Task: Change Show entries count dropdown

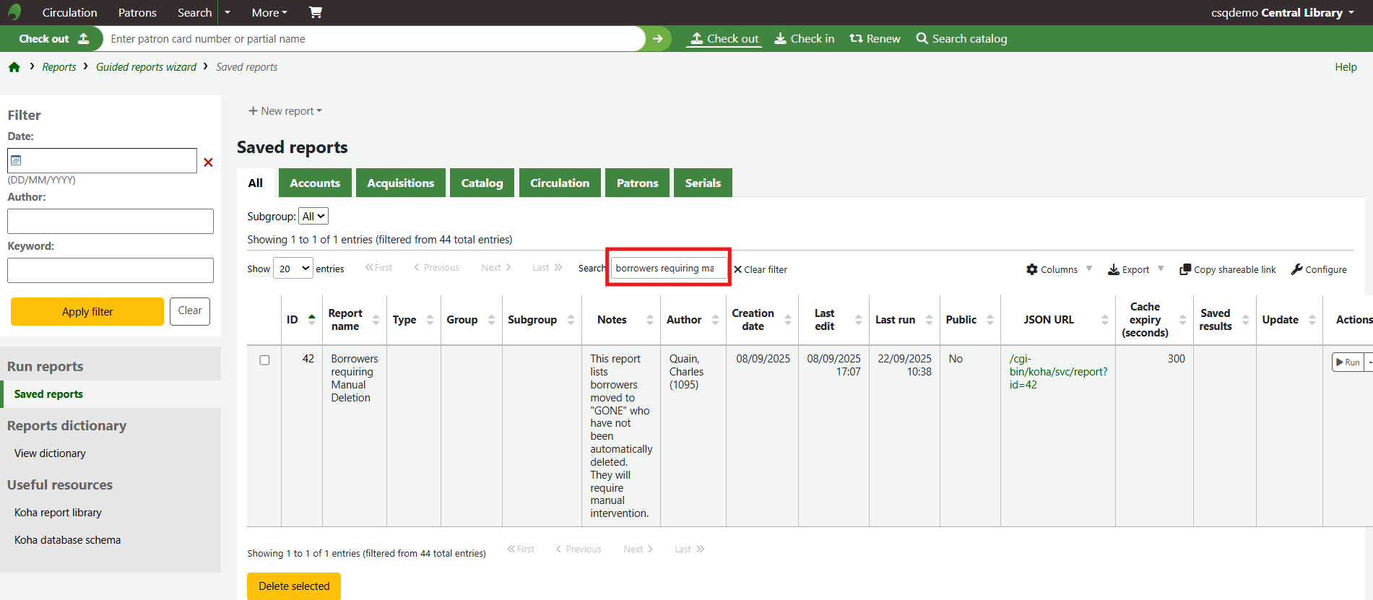Action: pyautogui.click(x=293, y=269)
